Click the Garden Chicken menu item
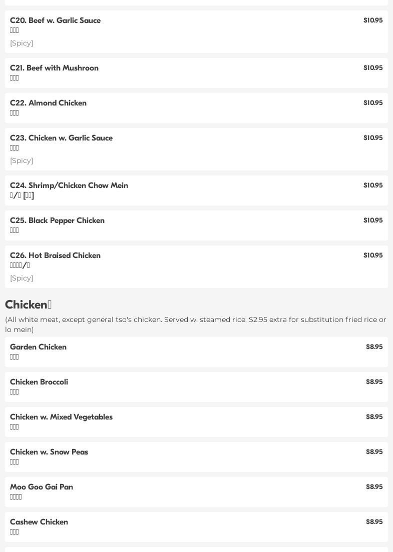Viewport: 393px width, 552px height. [39, 347]
